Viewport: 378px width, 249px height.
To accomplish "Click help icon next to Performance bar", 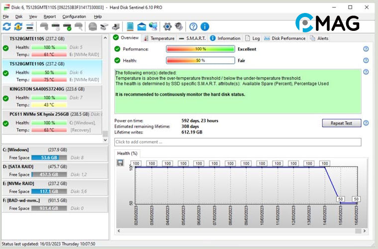I will point(366,49).
